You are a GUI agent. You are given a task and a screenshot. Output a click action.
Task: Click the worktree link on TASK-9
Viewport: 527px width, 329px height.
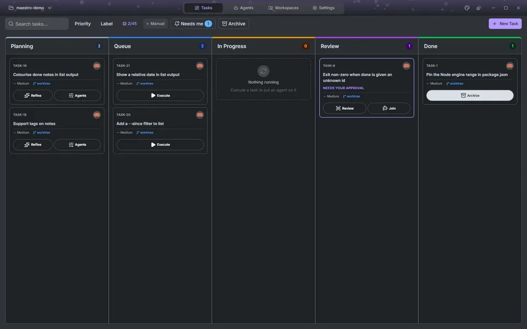[x=351, y=97]
